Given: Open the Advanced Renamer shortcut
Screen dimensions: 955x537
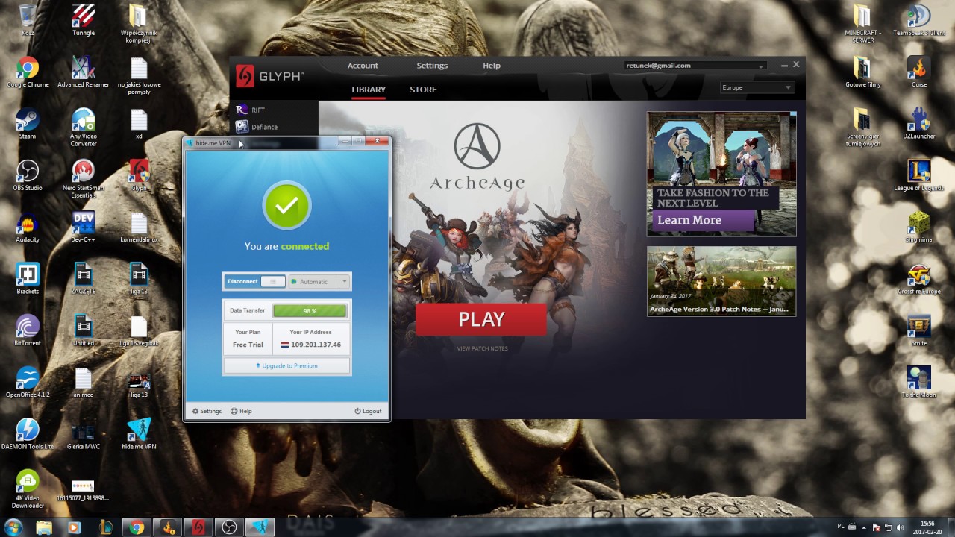Looking at the screenshot, I should coord(84,72).
